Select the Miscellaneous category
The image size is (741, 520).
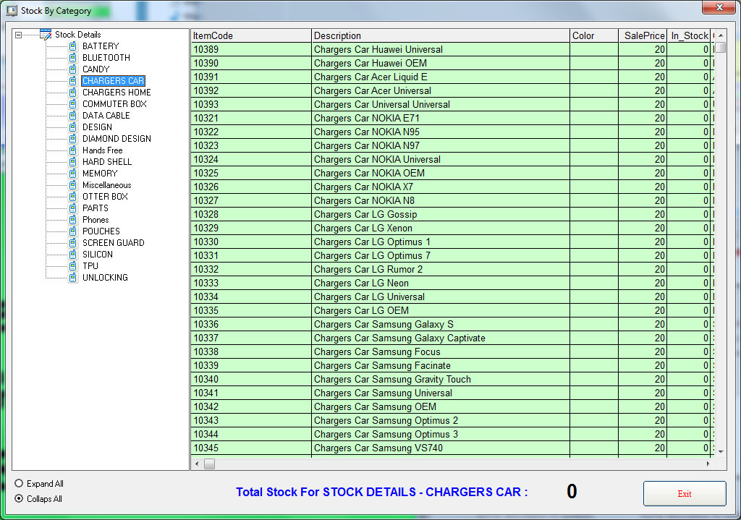[107, 185]
